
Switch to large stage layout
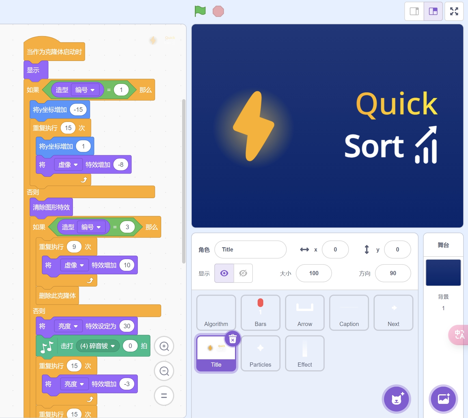433,11
